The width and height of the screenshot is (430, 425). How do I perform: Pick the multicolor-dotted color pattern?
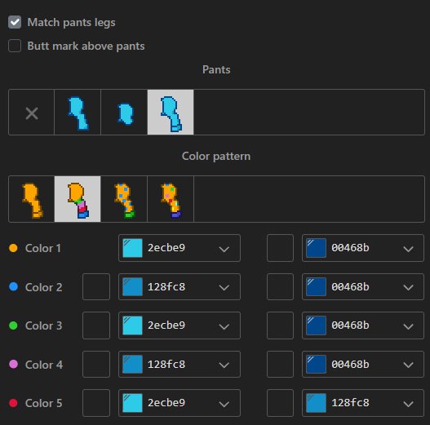tap(171, 199)
